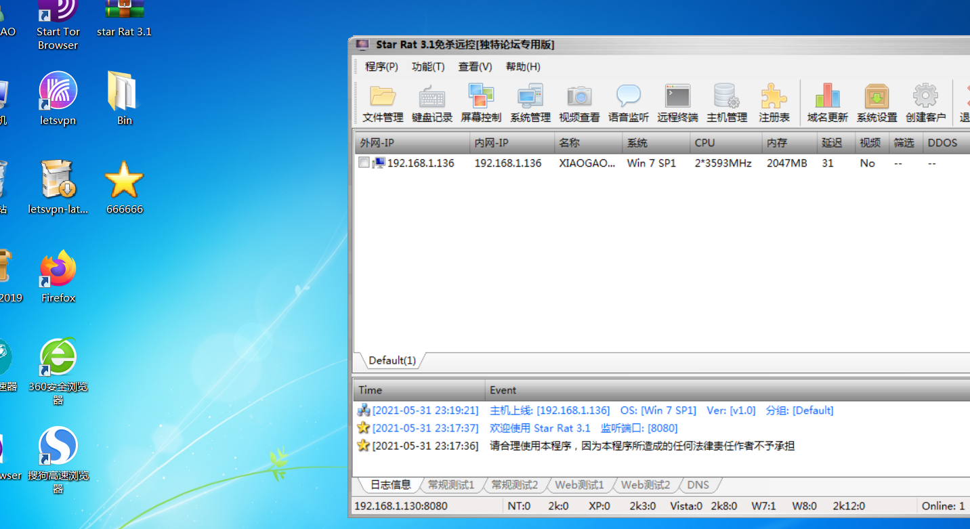Click the Time header in the log panel
This screenshot has width=970, height=529.
419,390
